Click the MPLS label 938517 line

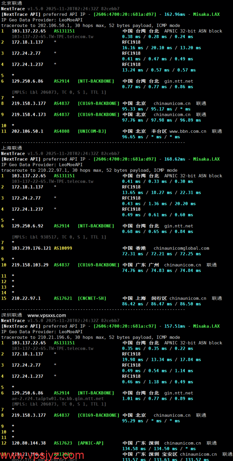tap(59, 237)
